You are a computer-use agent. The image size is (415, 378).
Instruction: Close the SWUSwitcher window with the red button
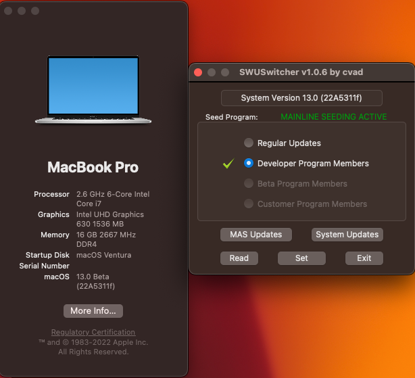tap(198, 72)
